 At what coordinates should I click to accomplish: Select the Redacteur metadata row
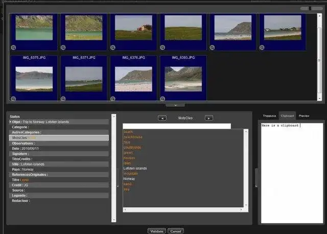[x=59, y=201]
